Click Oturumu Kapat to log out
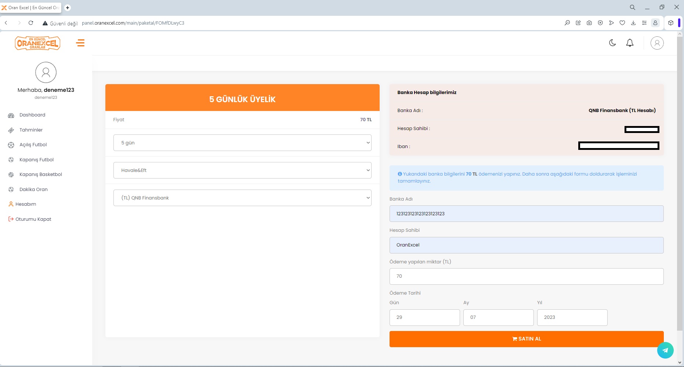The height and width of the screenshot is (367, 684). coord(33,219)
